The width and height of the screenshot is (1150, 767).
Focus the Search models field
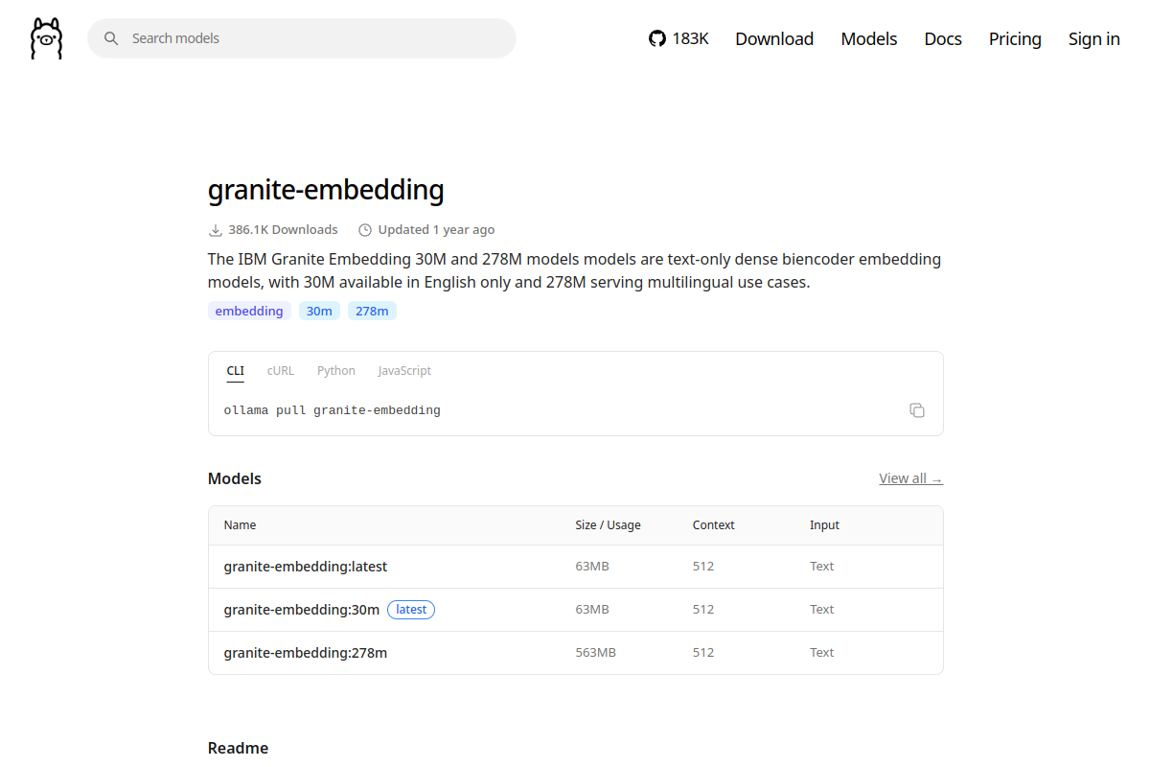click(x=302, y=38)
